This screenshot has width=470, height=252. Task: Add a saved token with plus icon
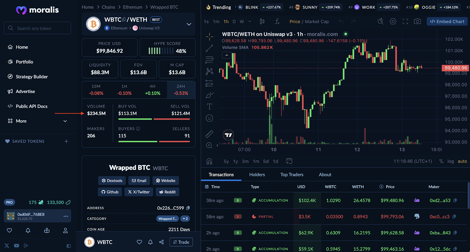pos(66,141)
